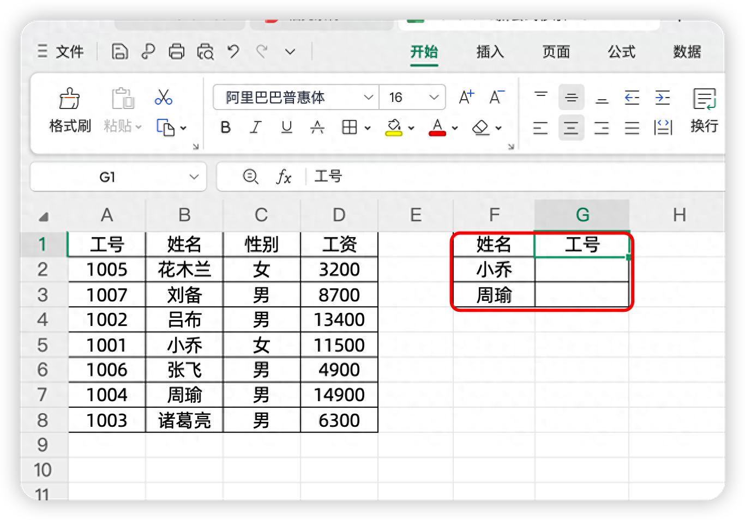The height and width of the screenshot is (520, 745).
Task: Expand the name box dropdown
Action: pos(194,177)
